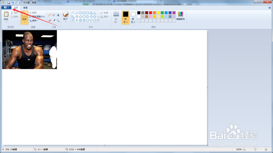The width and height of the screenshot is (273, 153).
Task: Choose the five-point star shape
Action: (81, 20)
